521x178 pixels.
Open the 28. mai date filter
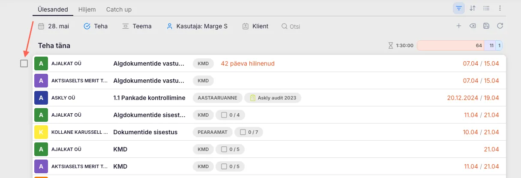[54, 26]
